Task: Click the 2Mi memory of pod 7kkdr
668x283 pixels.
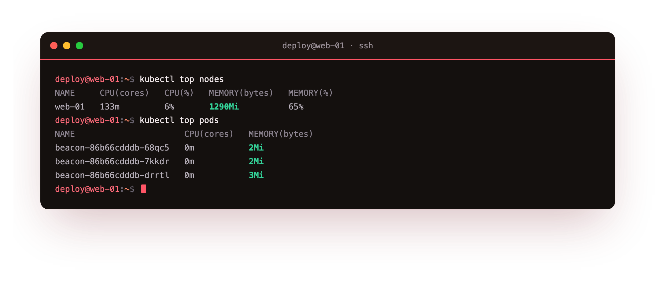Action: coord(256,162)
